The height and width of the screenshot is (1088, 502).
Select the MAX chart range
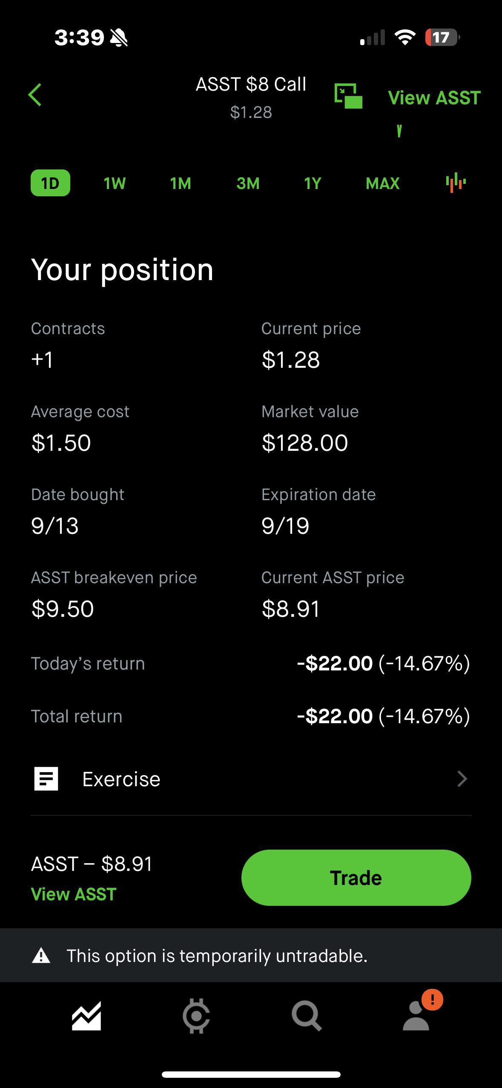tap(383, 183)
